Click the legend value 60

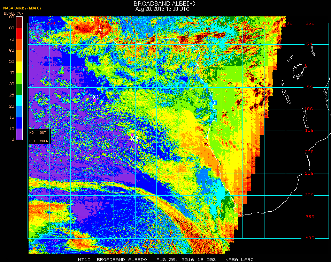(11, 50)
